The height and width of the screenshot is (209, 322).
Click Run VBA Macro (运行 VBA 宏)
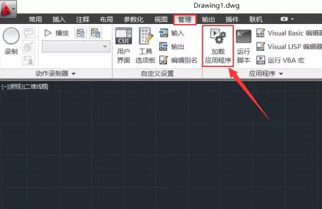point(281,60)
